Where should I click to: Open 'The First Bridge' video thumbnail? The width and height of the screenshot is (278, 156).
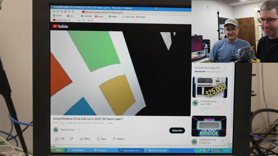pyautogui.click(x=209, y=126)
